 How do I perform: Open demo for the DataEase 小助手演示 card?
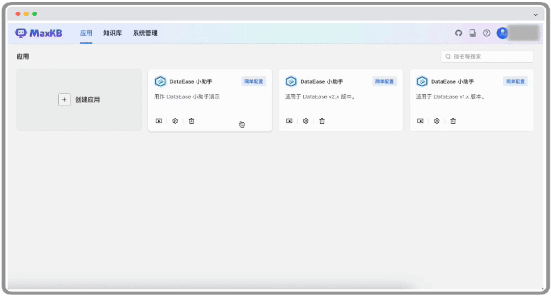pyautogui.click(x=159, y=121)
